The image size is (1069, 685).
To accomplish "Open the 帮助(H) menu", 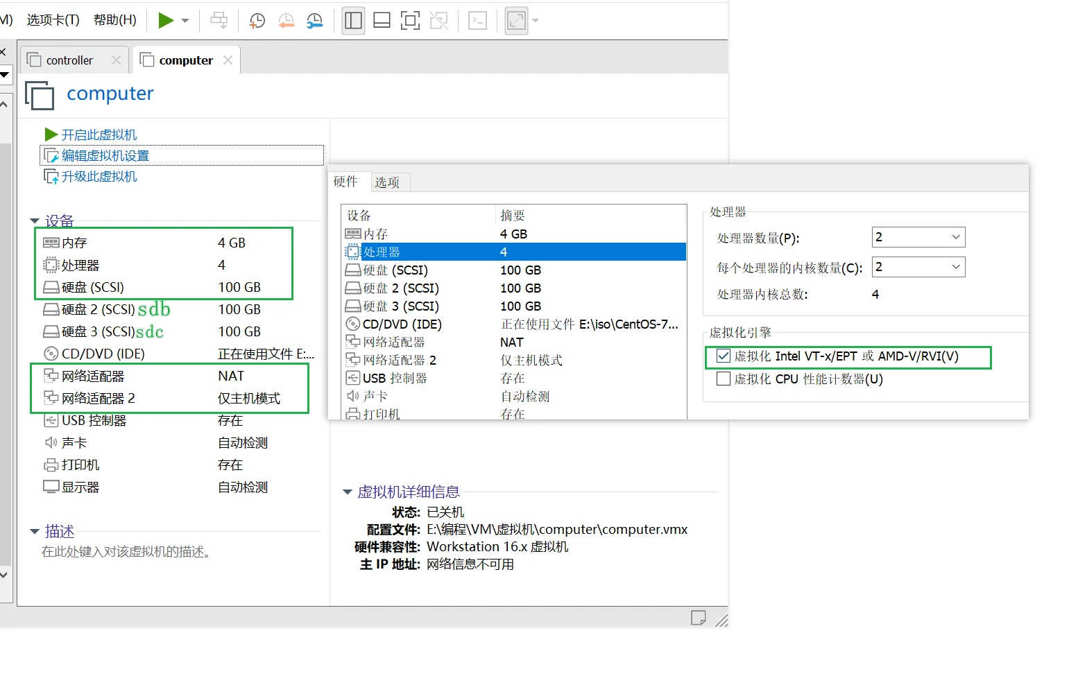I will (x=115, y=20).
